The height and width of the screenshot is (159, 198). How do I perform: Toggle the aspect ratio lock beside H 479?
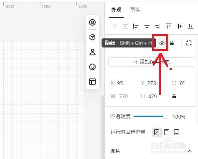click(x=174, y=96)
